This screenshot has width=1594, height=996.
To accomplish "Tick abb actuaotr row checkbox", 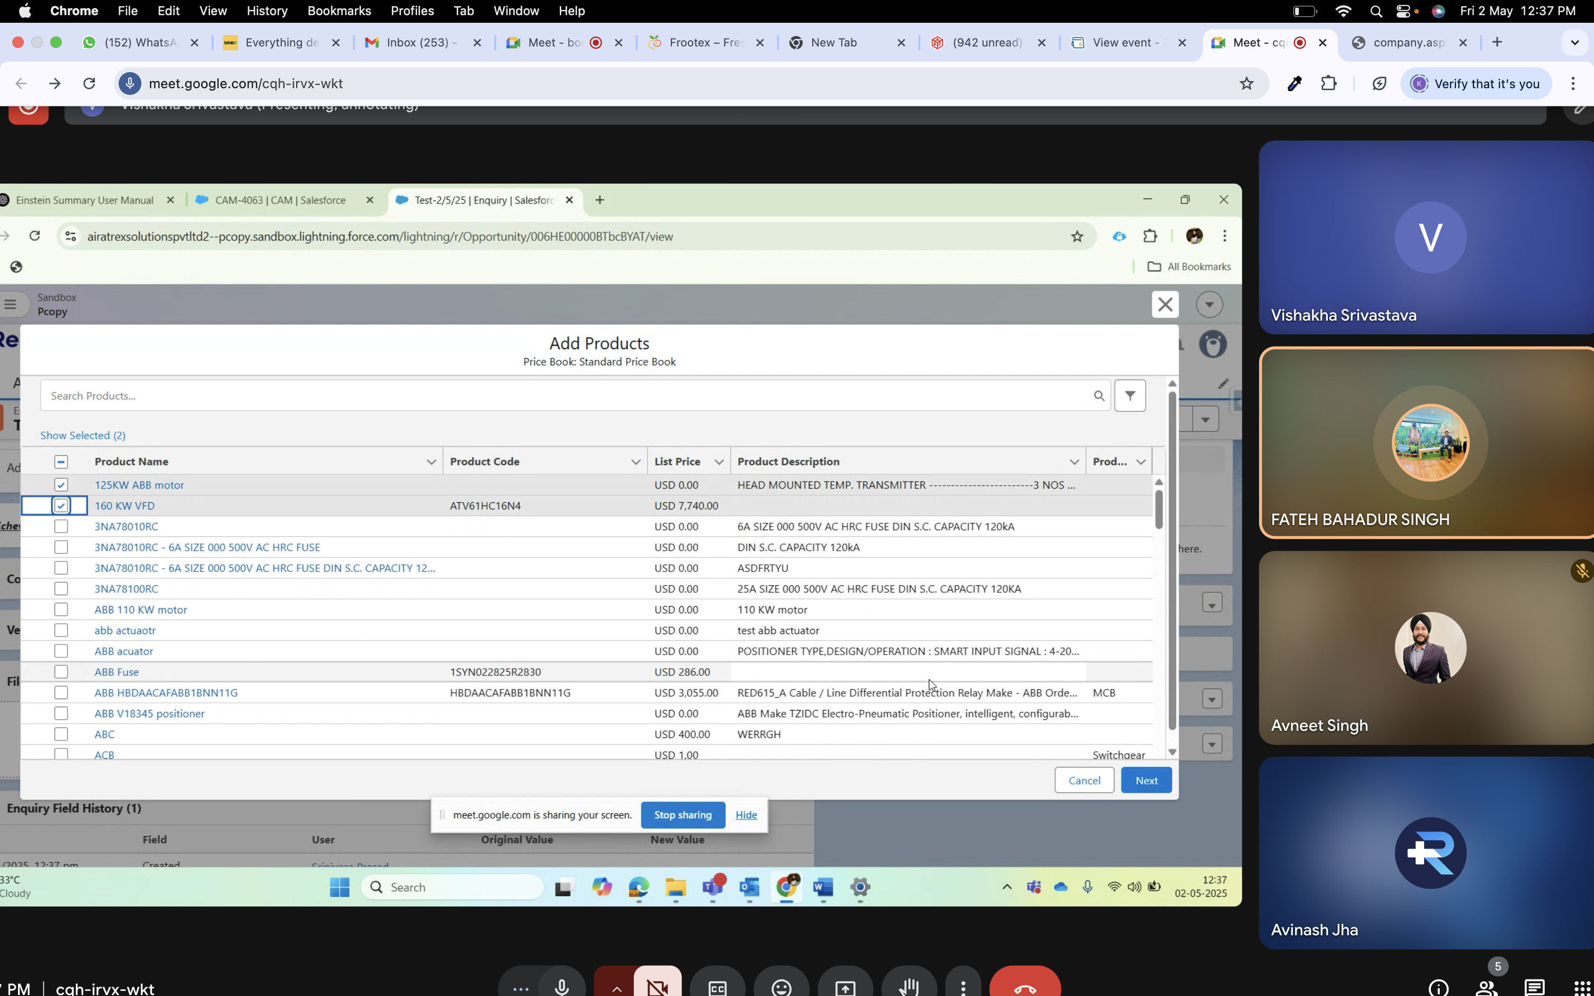I will (61, 630).
